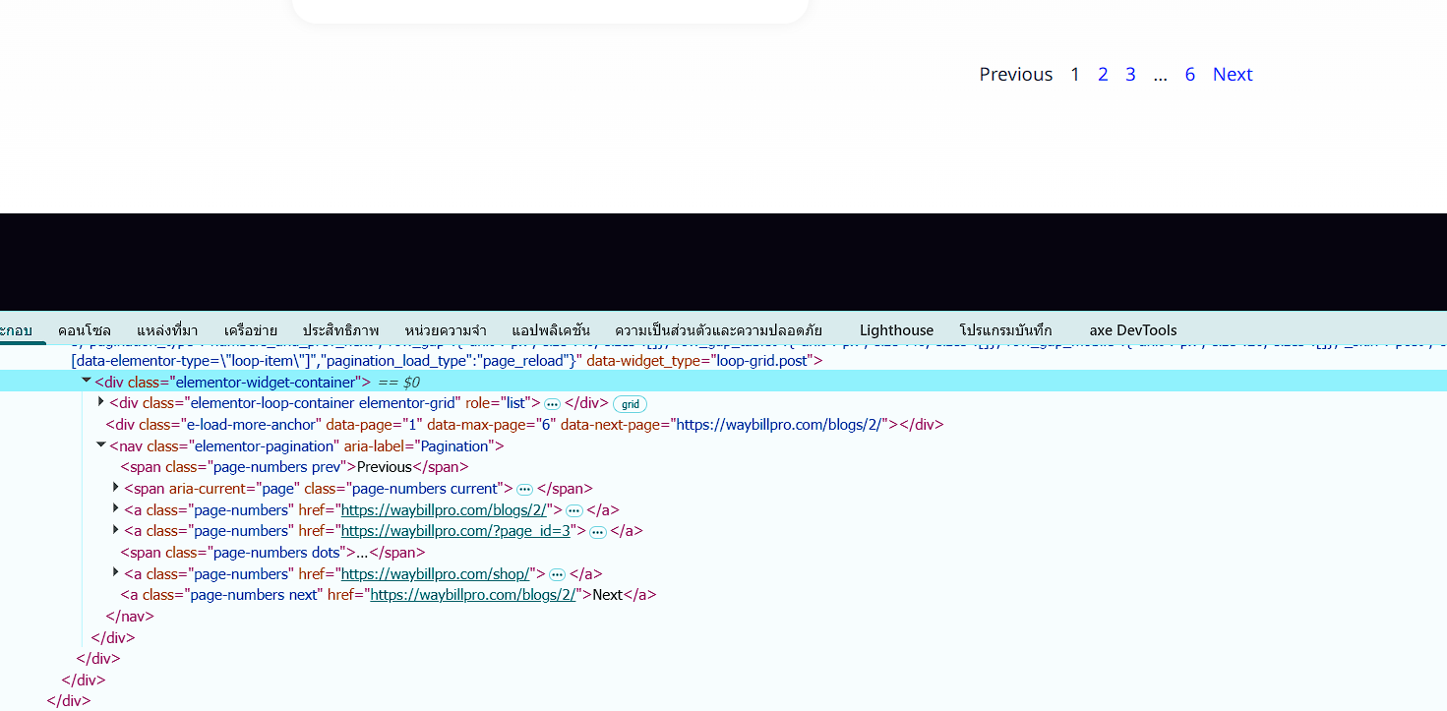Expand the elementor-loop-container div node

[101, 402]
